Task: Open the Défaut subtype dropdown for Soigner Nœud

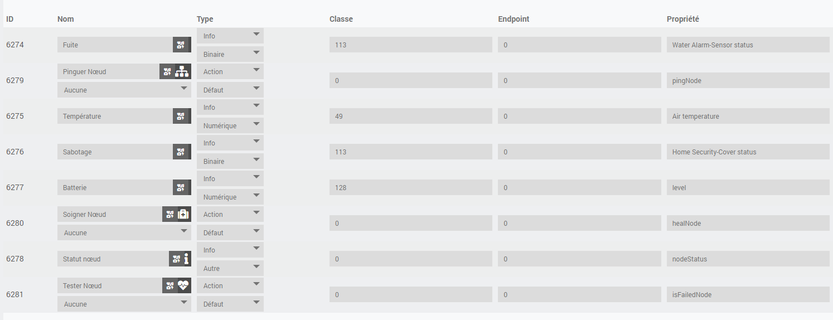Action: tap(230, 232)
